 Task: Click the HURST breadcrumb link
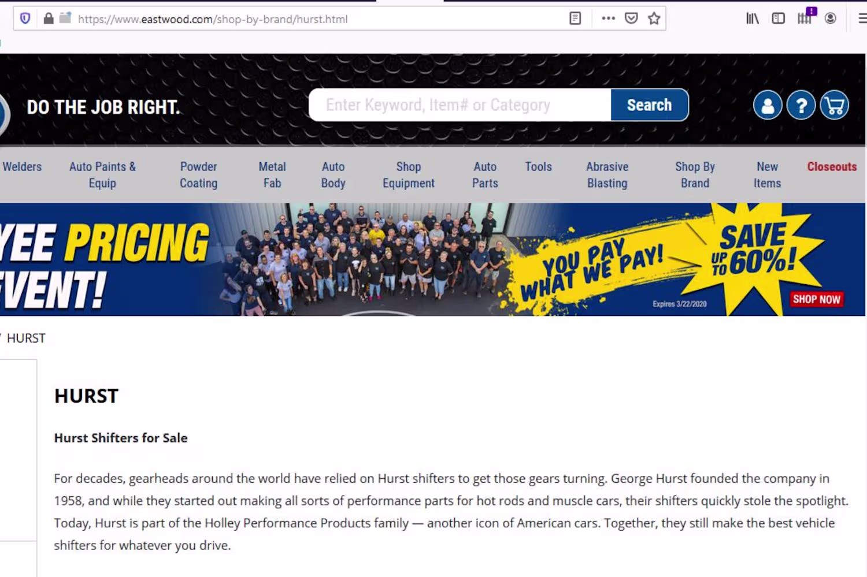point(26,338)
